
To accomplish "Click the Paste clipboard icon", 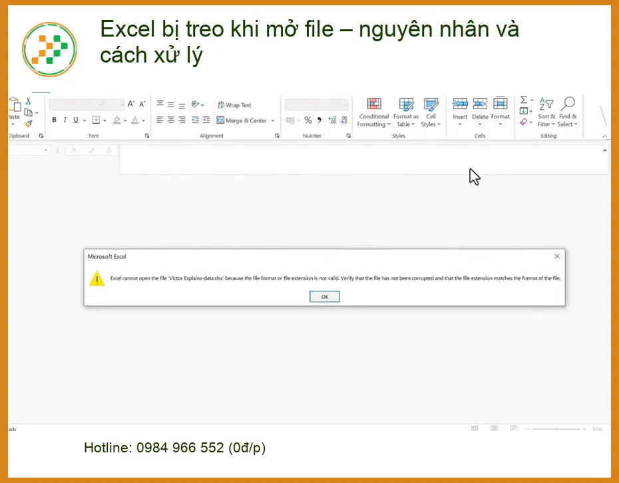I will pyautogui.click(x=15, y=104).
